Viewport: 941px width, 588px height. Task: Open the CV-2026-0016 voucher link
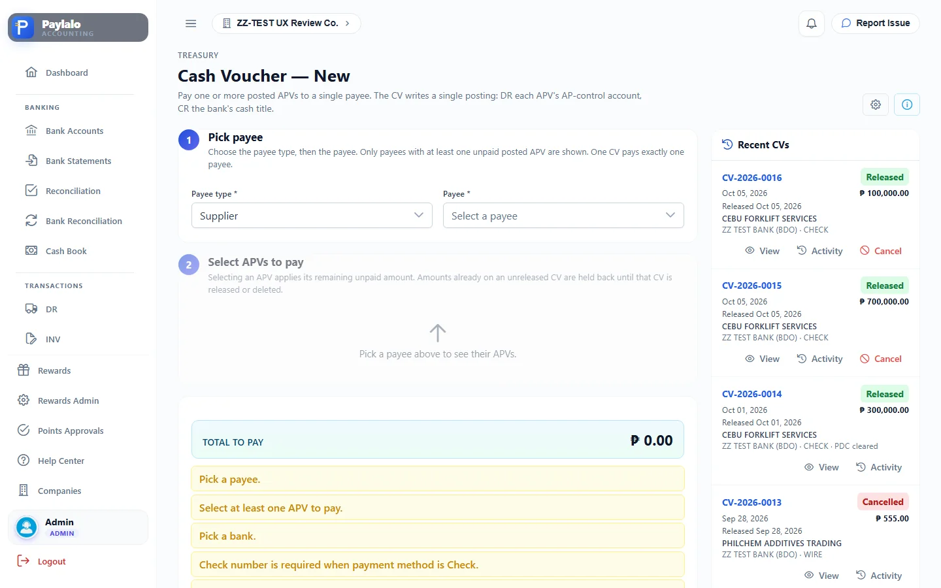(751, 178)
